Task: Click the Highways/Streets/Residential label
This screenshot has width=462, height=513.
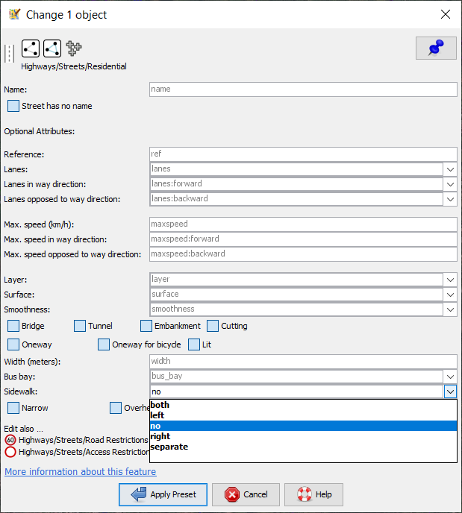Action: [x=74, y=66]
